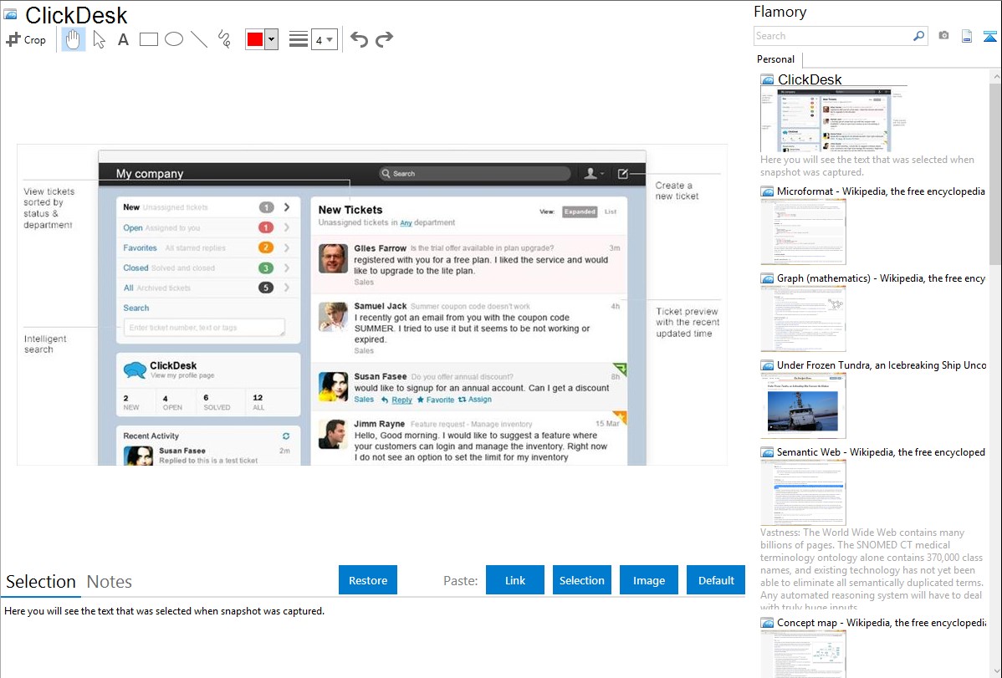The height and width of the screenshot is (678, 1002).
Task: Activate the hand pan tool
Action: 74,39
